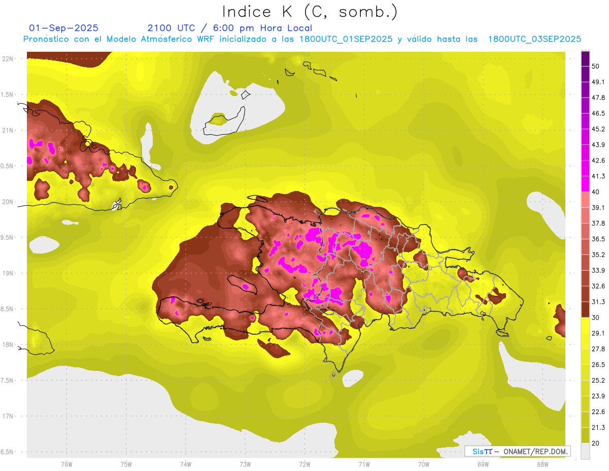
Task: Click the '22.6' colorbar value
Action: coord(598,412)
